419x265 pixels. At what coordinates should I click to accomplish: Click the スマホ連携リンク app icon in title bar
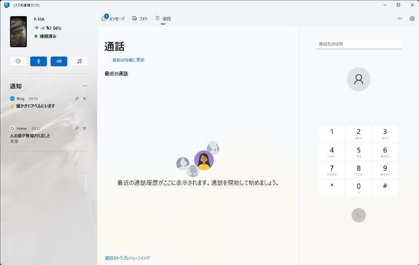(7, 5)
